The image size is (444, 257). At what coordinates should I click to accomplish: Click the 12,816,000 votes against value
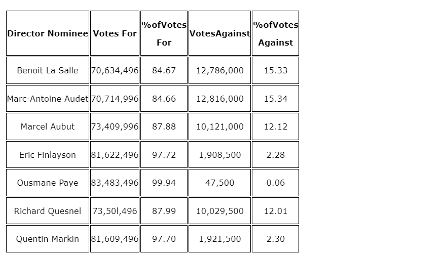click(219, 99)
